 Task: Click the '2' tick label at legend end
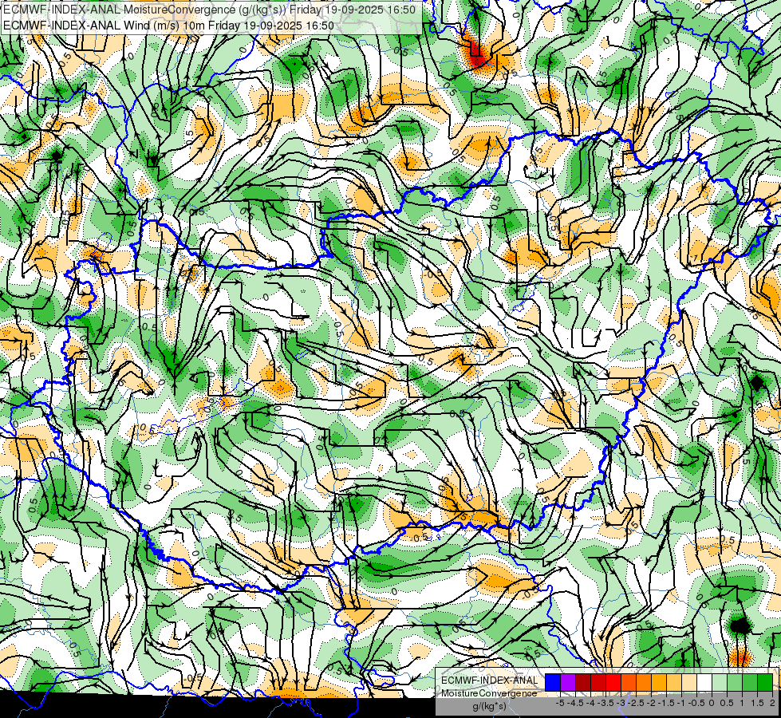772,703
